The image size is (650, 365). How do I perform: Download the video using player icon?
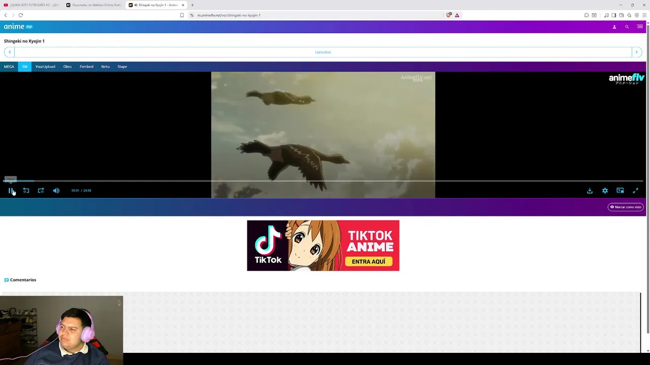tap(590, 191)
